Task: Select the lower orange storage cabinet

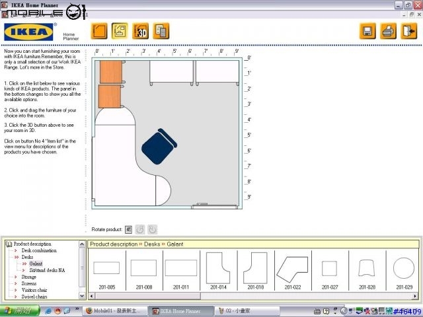Action: (110, 96)
